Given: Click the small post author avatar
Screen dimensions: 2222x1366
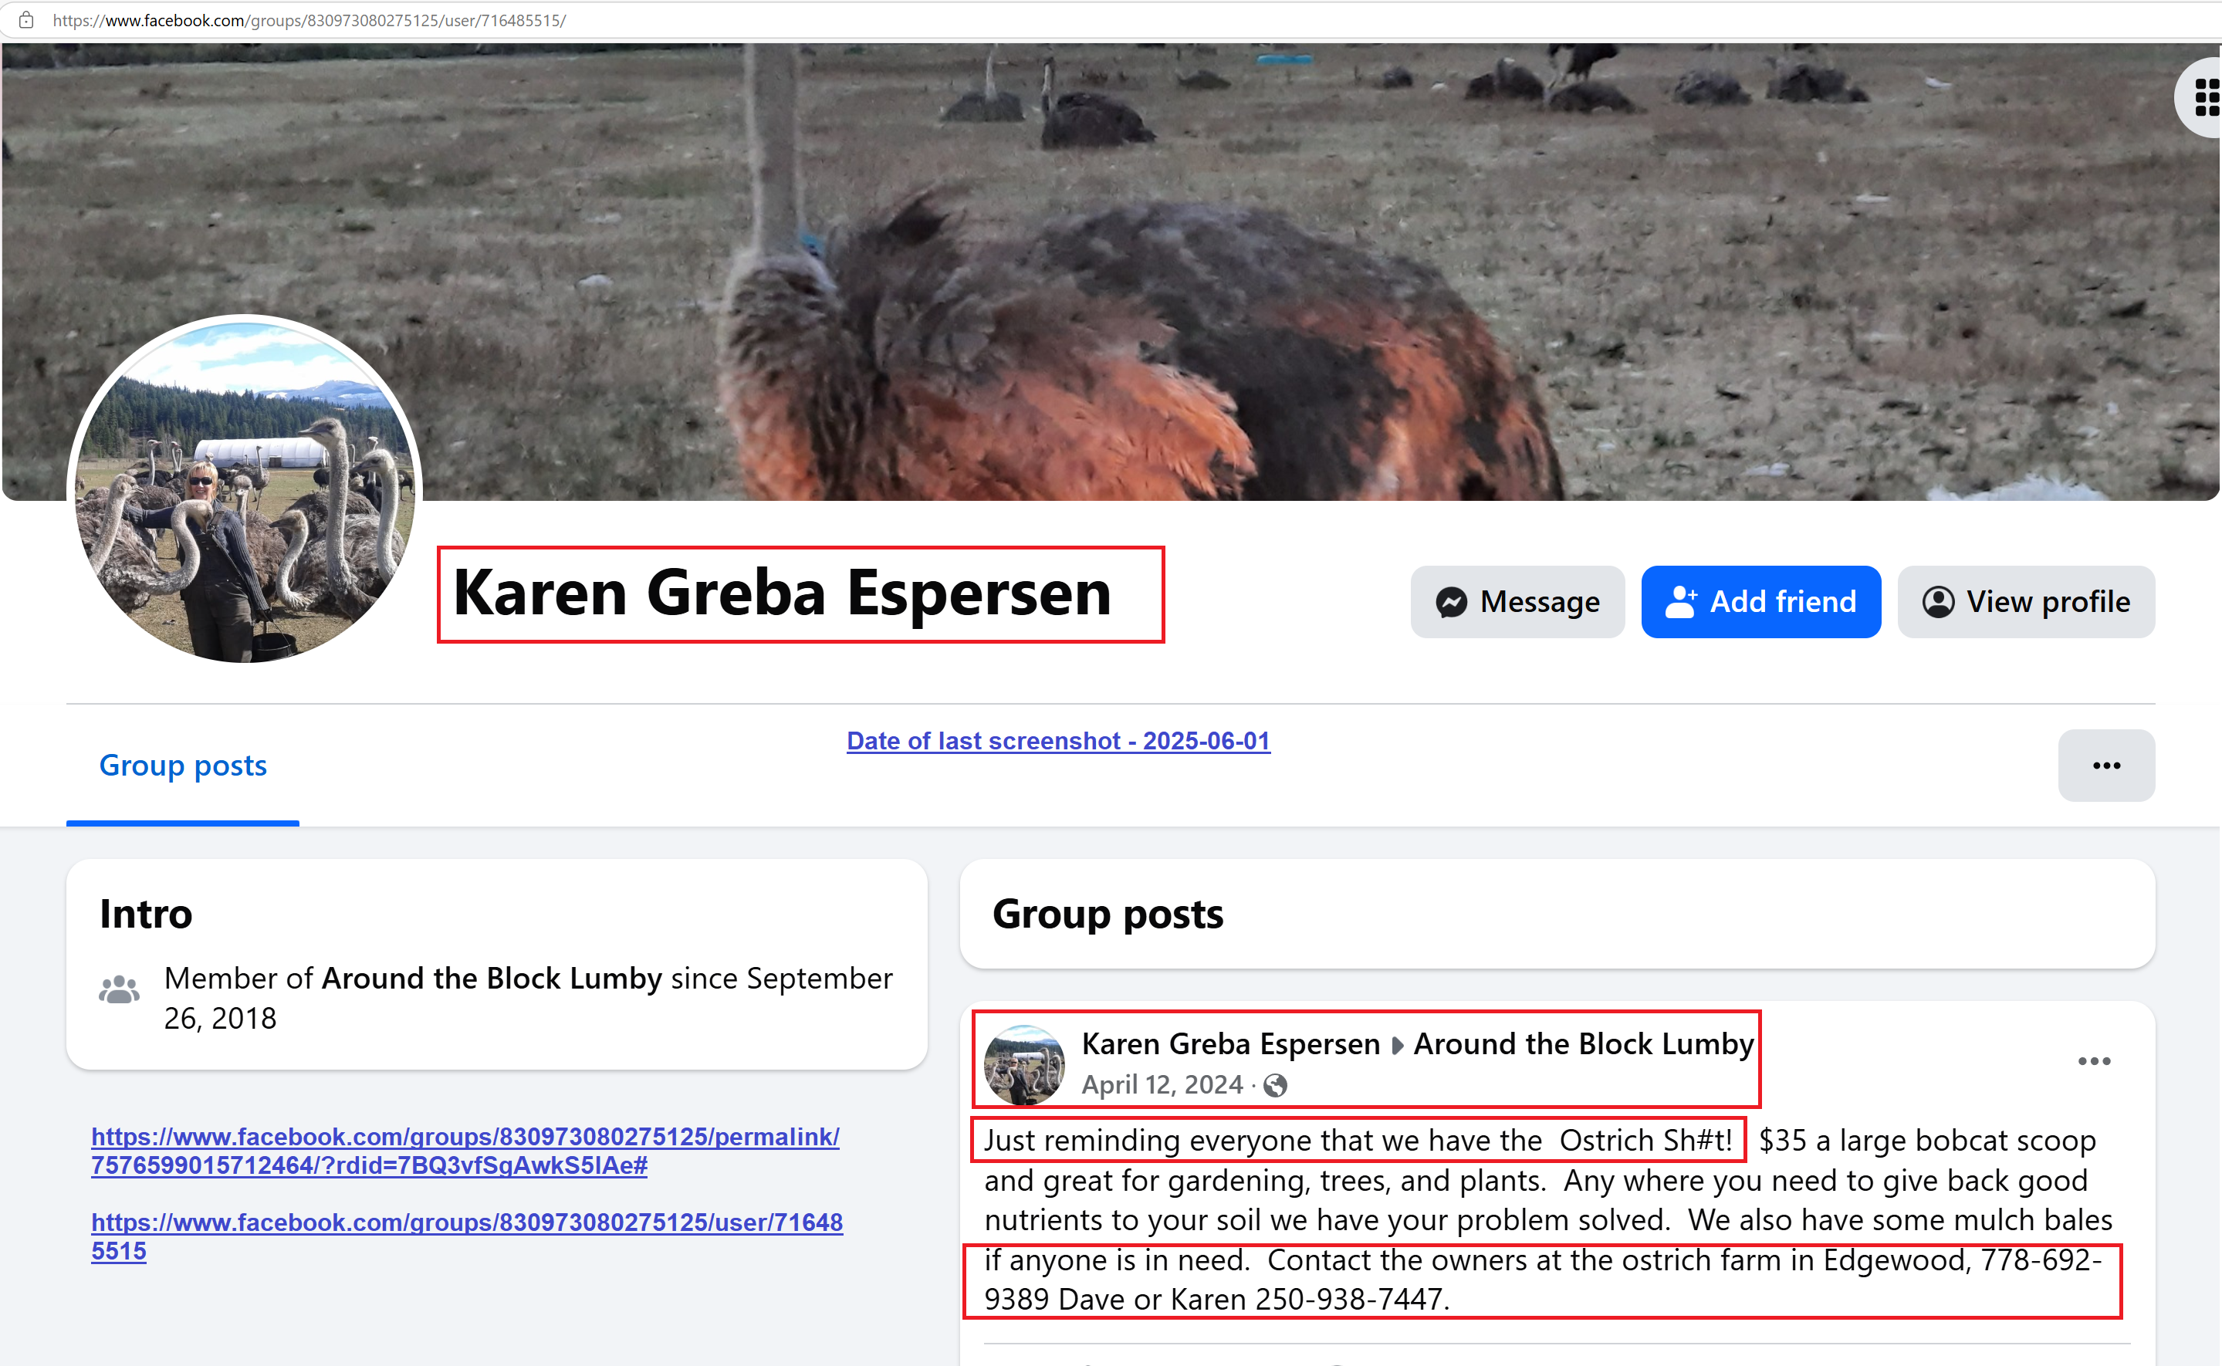Looking at the screenshot, I should [x=1024, y=1064].
